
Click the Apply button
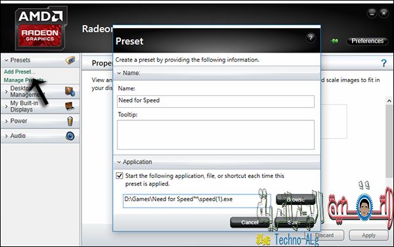click(368, 235)
